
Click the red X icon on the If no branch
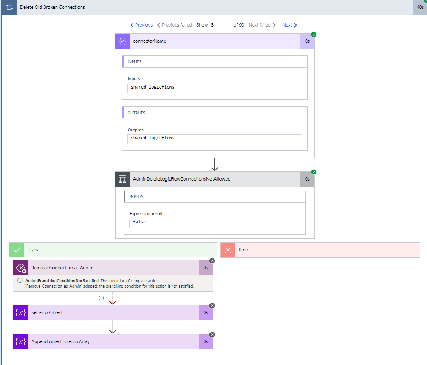(227, 250)
